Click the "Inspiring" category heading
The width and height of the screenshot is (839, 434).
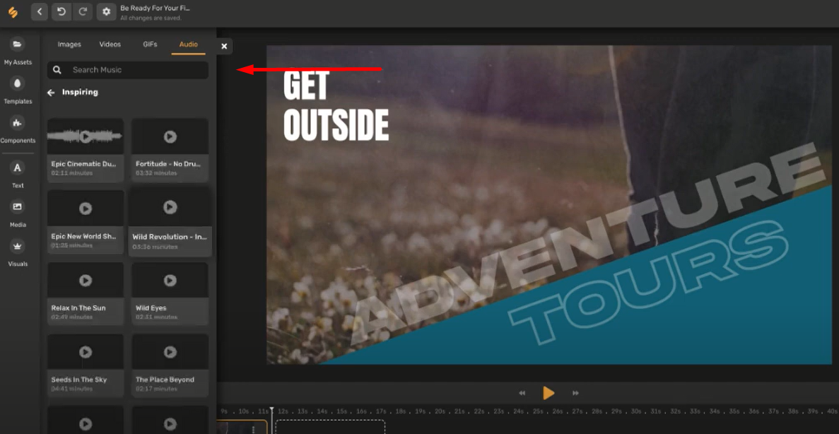(81, 92)
